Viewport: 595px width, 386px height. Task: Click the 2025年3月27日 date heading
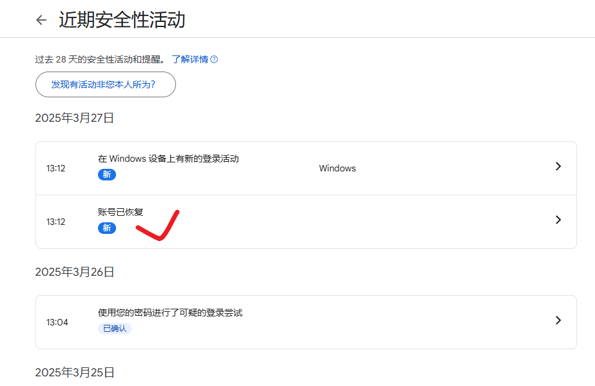point(75,118)
